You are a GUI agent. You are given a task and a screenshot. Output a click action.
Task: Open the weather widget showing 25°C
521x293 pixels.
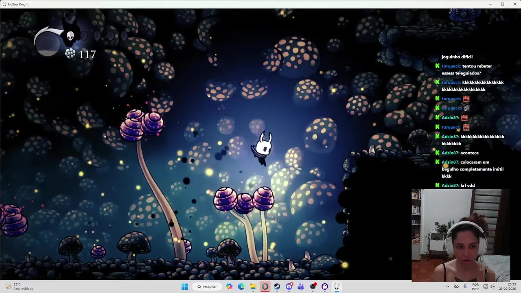pyautogui.click(x=18, y=286)
